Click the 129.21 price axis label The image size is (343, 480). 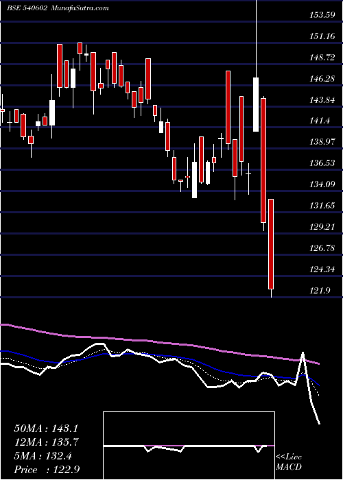coord(322,227)
